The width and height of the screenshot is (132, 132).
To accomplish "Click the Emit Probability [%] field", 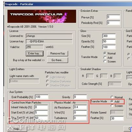I will [x=42, y=97].
